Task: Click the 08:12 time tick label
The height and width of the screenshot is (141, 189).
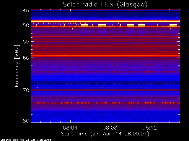Action: (x=150, y=128)
